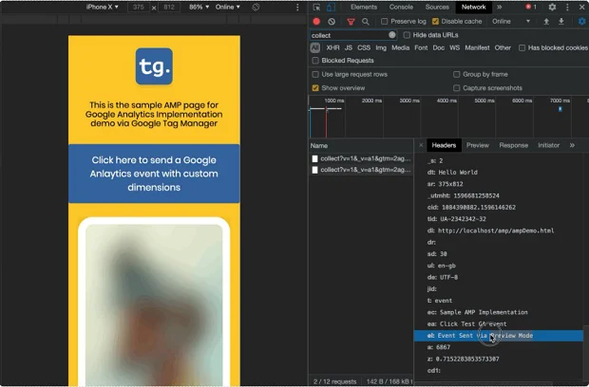Click the 375 width field
Screen dimensions: 589x387
[x=139, y=8]
